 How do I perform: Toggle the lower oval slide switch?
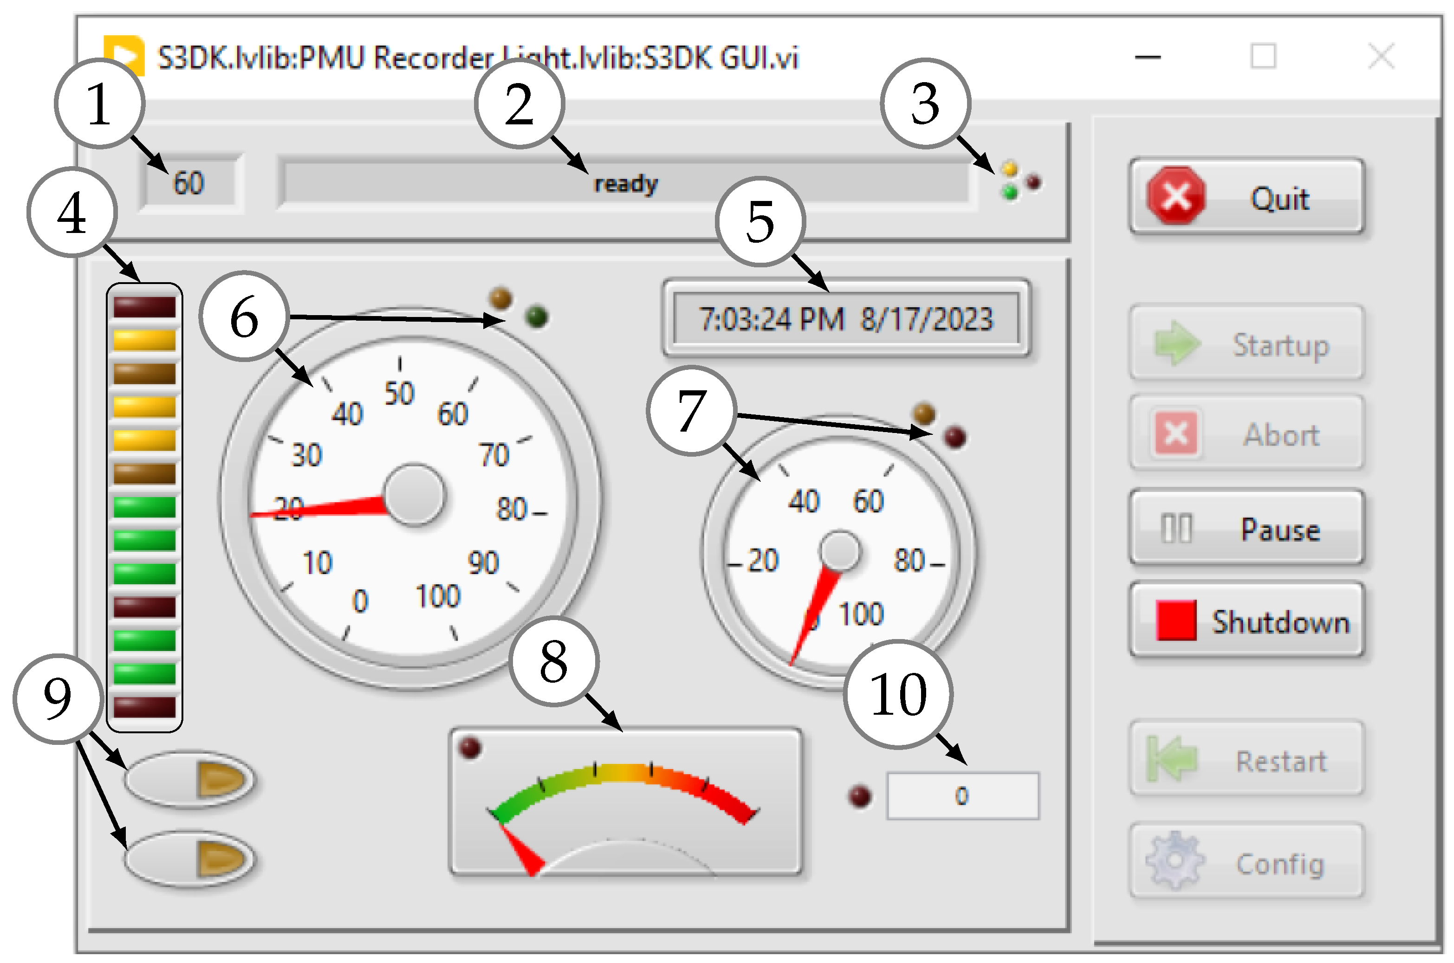pos(189,859)
